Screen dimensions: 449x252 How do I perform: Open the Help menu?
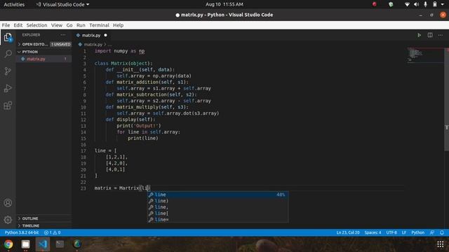118,25
